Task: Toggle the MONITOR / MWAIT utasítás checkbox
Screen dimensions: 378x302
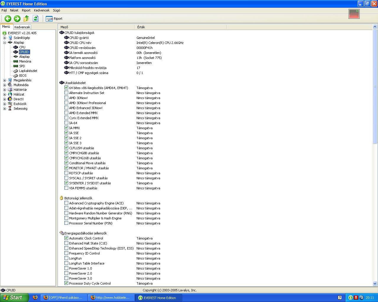Action: click(x=66, y=168)
